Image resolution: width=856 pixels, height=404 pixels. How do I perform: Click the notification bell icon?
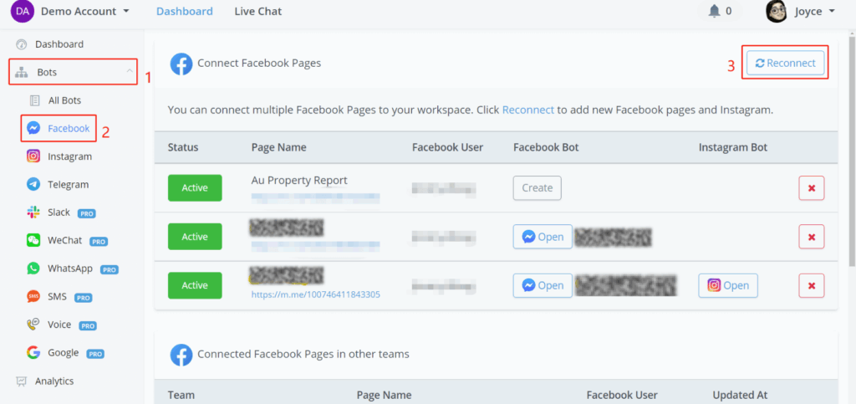click(714, 12)
